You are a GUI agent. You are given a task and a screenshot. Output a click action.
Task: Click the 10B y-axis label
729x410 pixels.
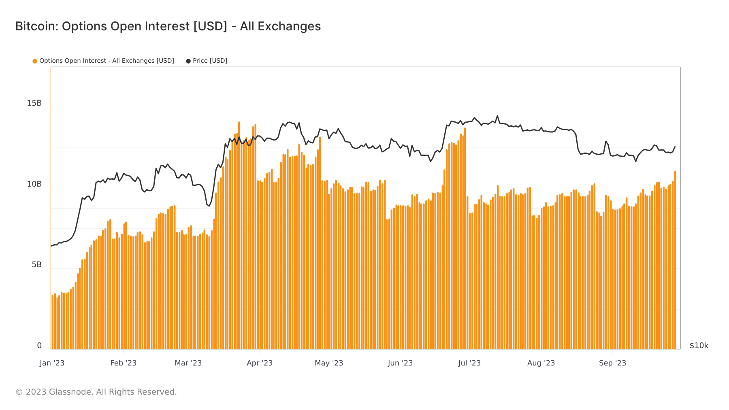(x=34, y=184)
